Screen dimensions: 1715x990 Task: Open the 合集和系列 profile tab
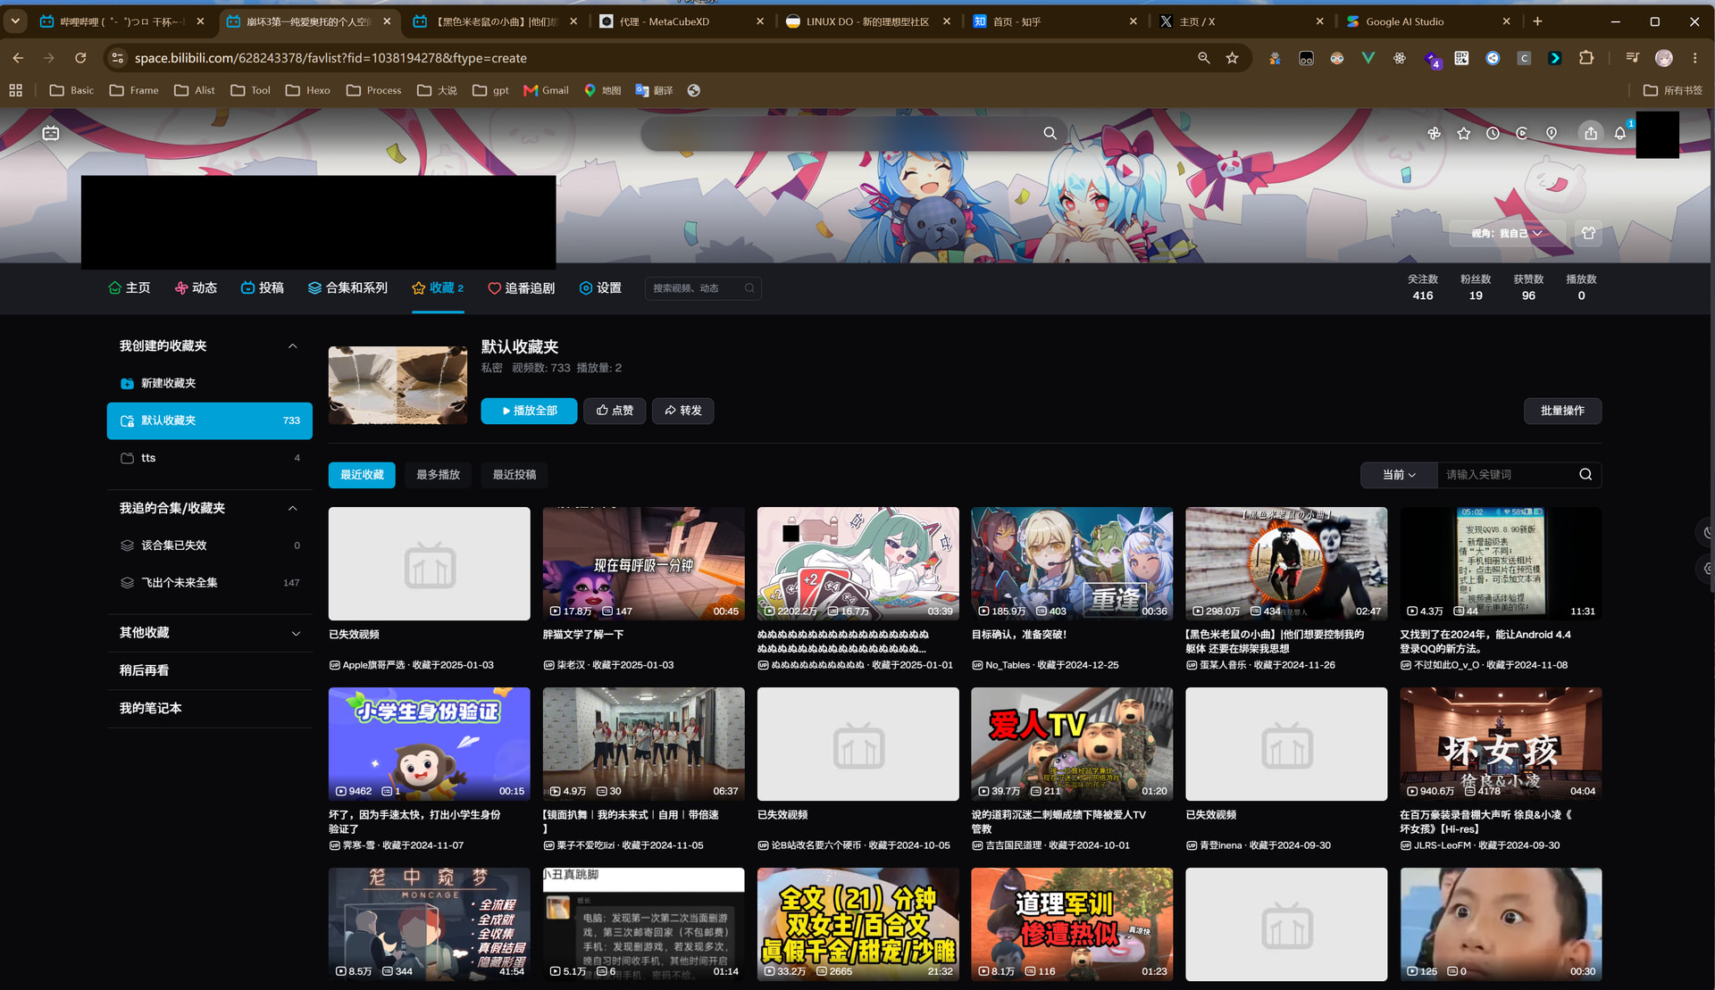click(x=347, y=288)
